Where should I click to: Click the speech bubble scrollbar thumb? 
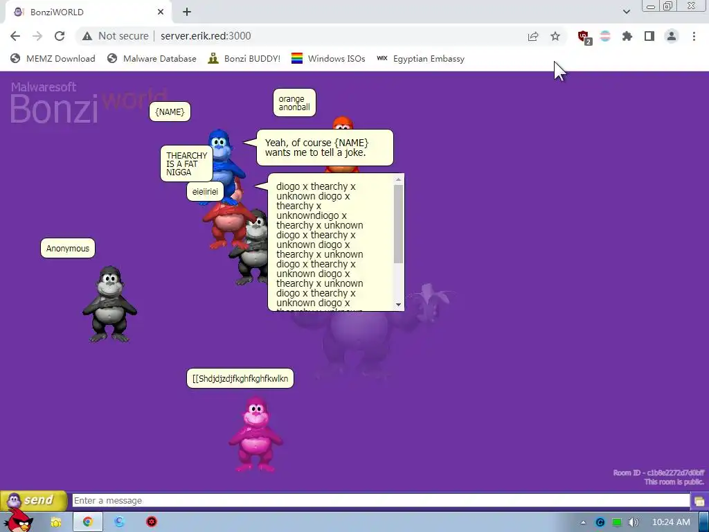coord(398,224)
